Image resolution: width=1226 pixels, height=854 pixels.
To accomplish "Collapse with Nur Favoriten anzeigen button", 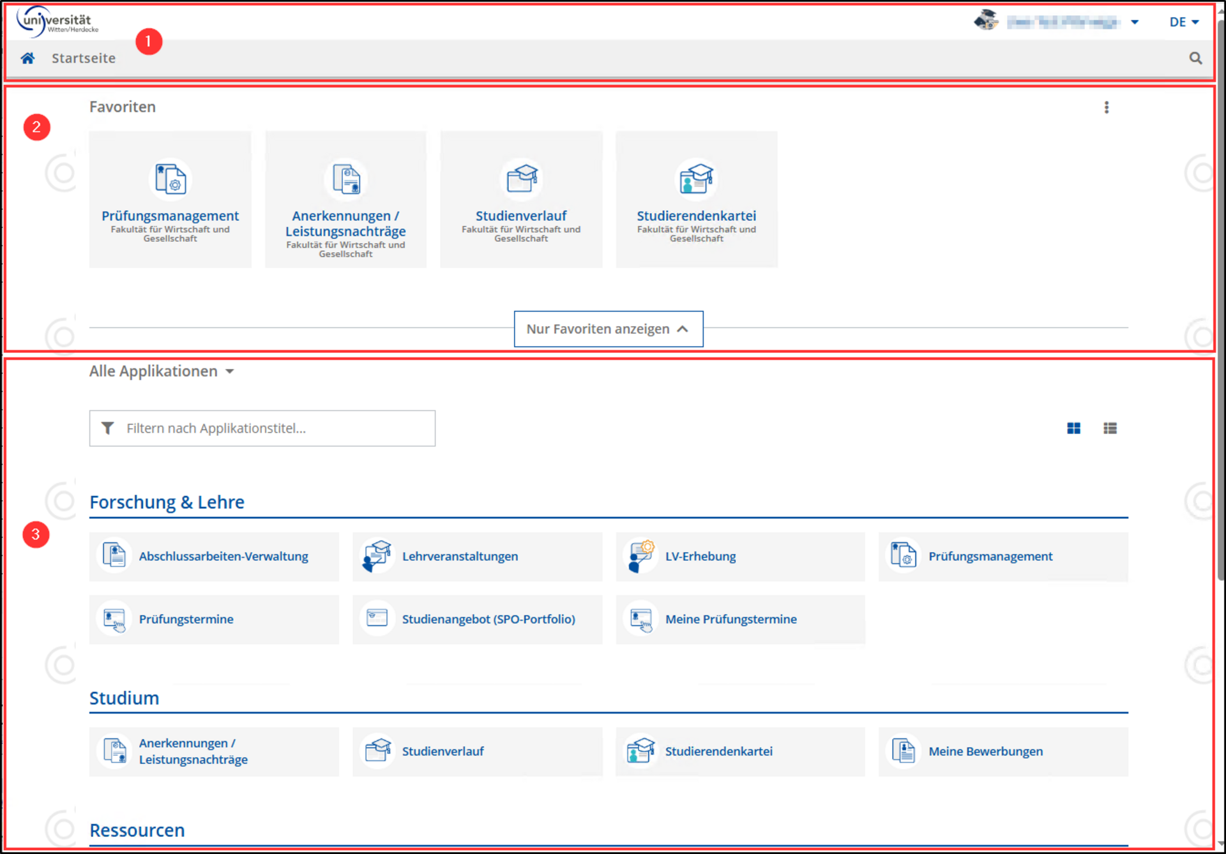I will (608, 329).
